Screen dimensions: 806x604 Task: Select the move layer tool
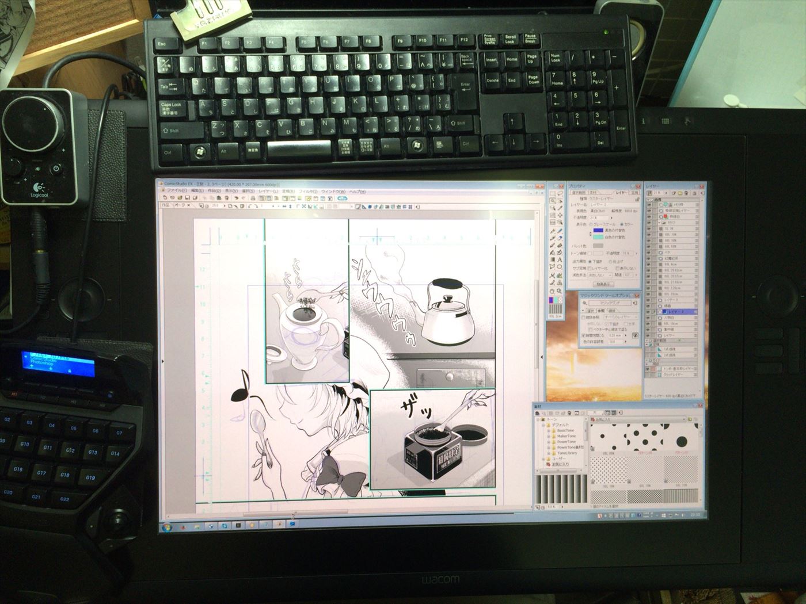pos(559,215)
